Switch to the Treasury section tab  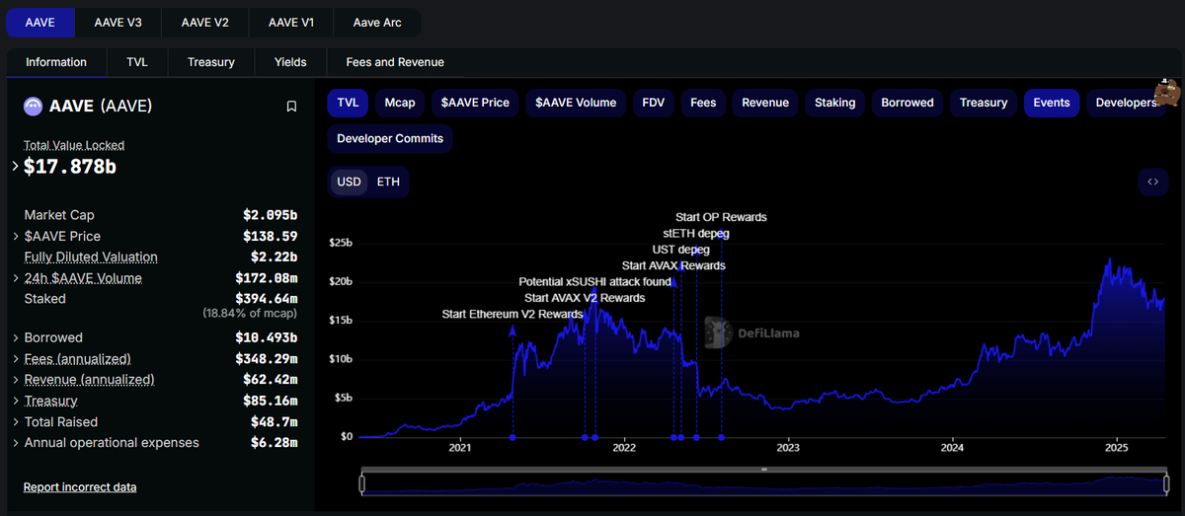[211, 62]
